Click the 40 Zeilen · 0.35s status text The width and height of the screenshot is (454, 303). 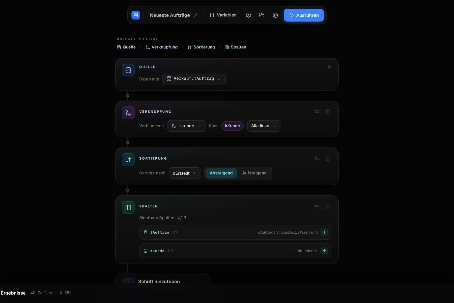51,293
